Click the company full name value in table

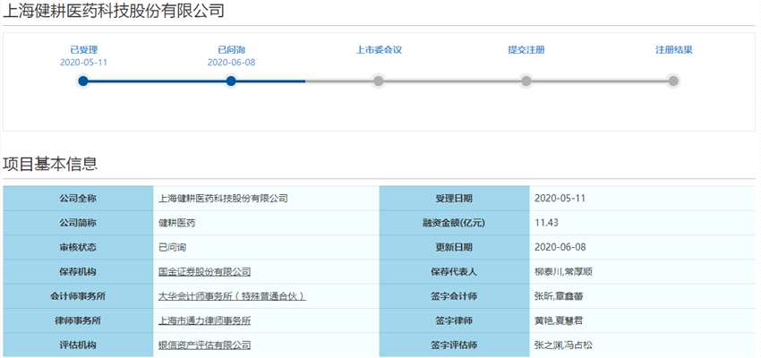click(x=223, y=198)
